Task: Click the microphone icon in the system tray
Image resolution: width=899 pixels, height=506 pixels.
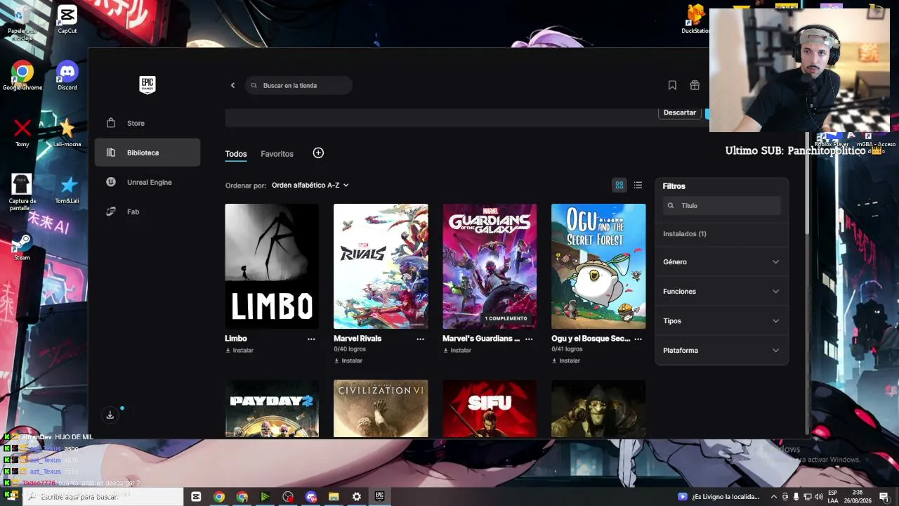Action: tap(796, 497)
